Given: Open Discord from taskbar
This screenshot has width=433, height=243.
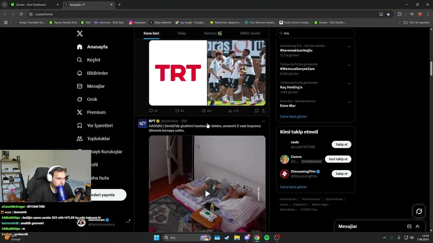Looking at the screenshot, I should click(247, 238).
